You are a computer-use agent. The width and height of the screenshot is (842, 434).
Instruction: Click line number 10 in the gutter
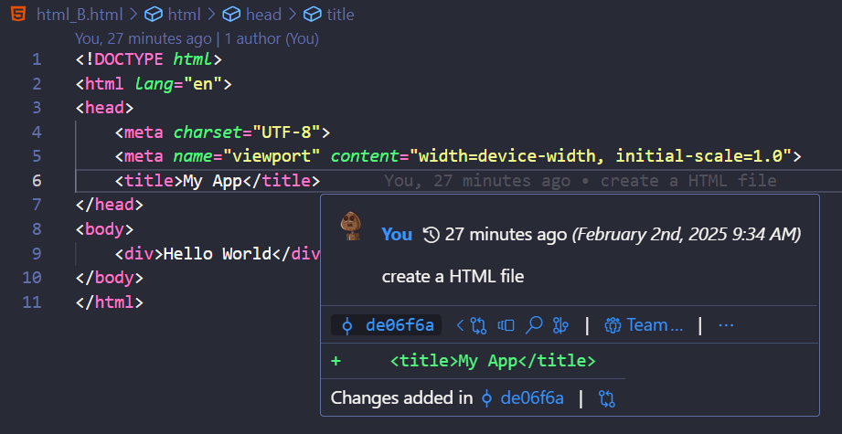coord(32,278)
